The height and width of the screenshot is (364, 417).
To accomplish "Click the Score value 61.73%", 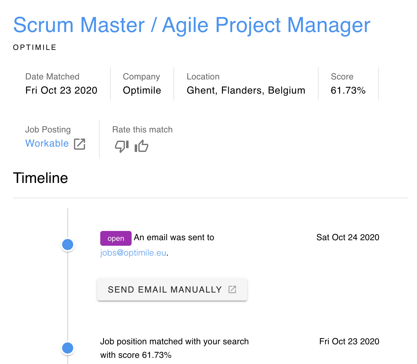I will (348, 91).
